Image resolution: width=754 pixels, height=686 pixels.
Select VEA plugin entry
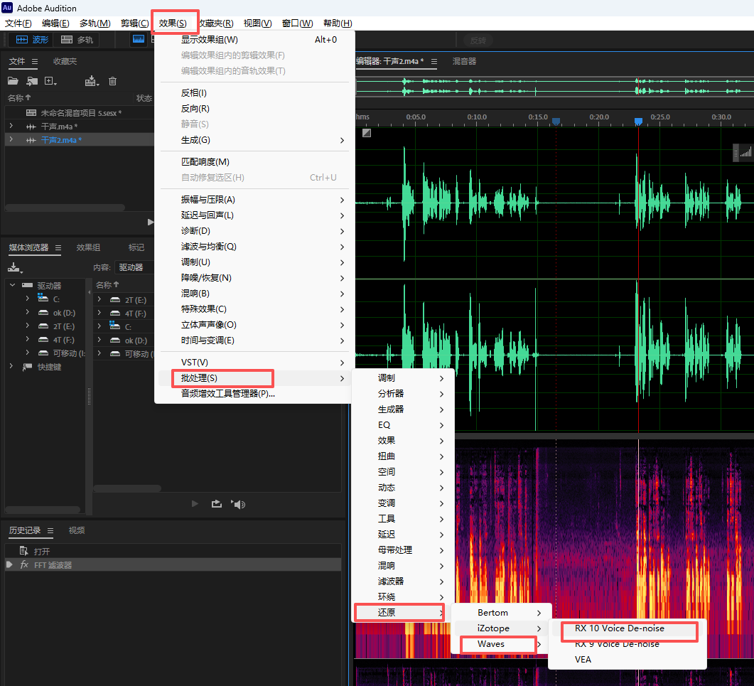tap(627, 659)
